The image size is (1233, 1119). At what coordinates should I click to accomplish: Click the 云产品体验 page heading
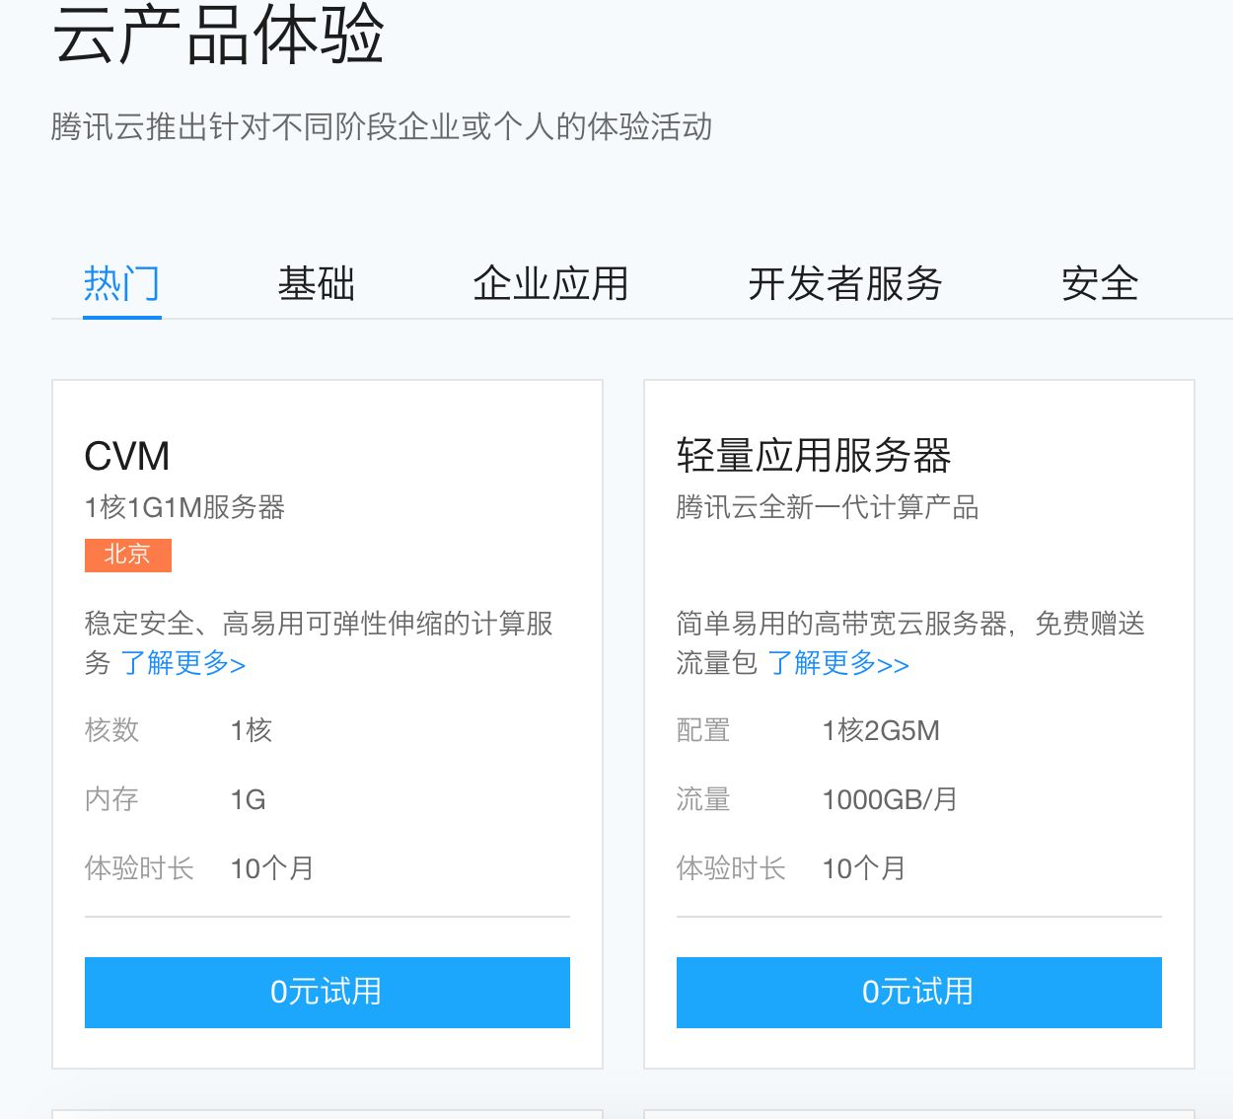click(x=218, y=34)
